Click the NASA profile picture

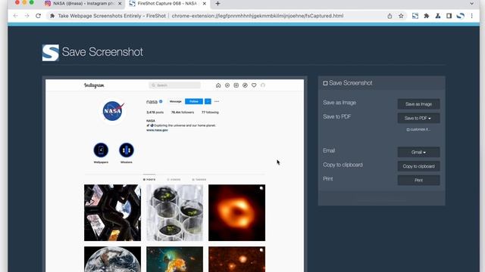click(x=113, y=111)
